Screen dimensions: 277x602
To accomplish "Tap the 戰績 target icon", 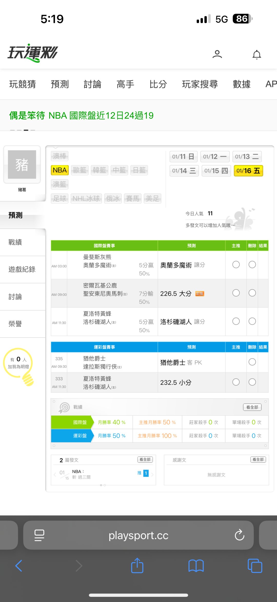I will (64, 408).
